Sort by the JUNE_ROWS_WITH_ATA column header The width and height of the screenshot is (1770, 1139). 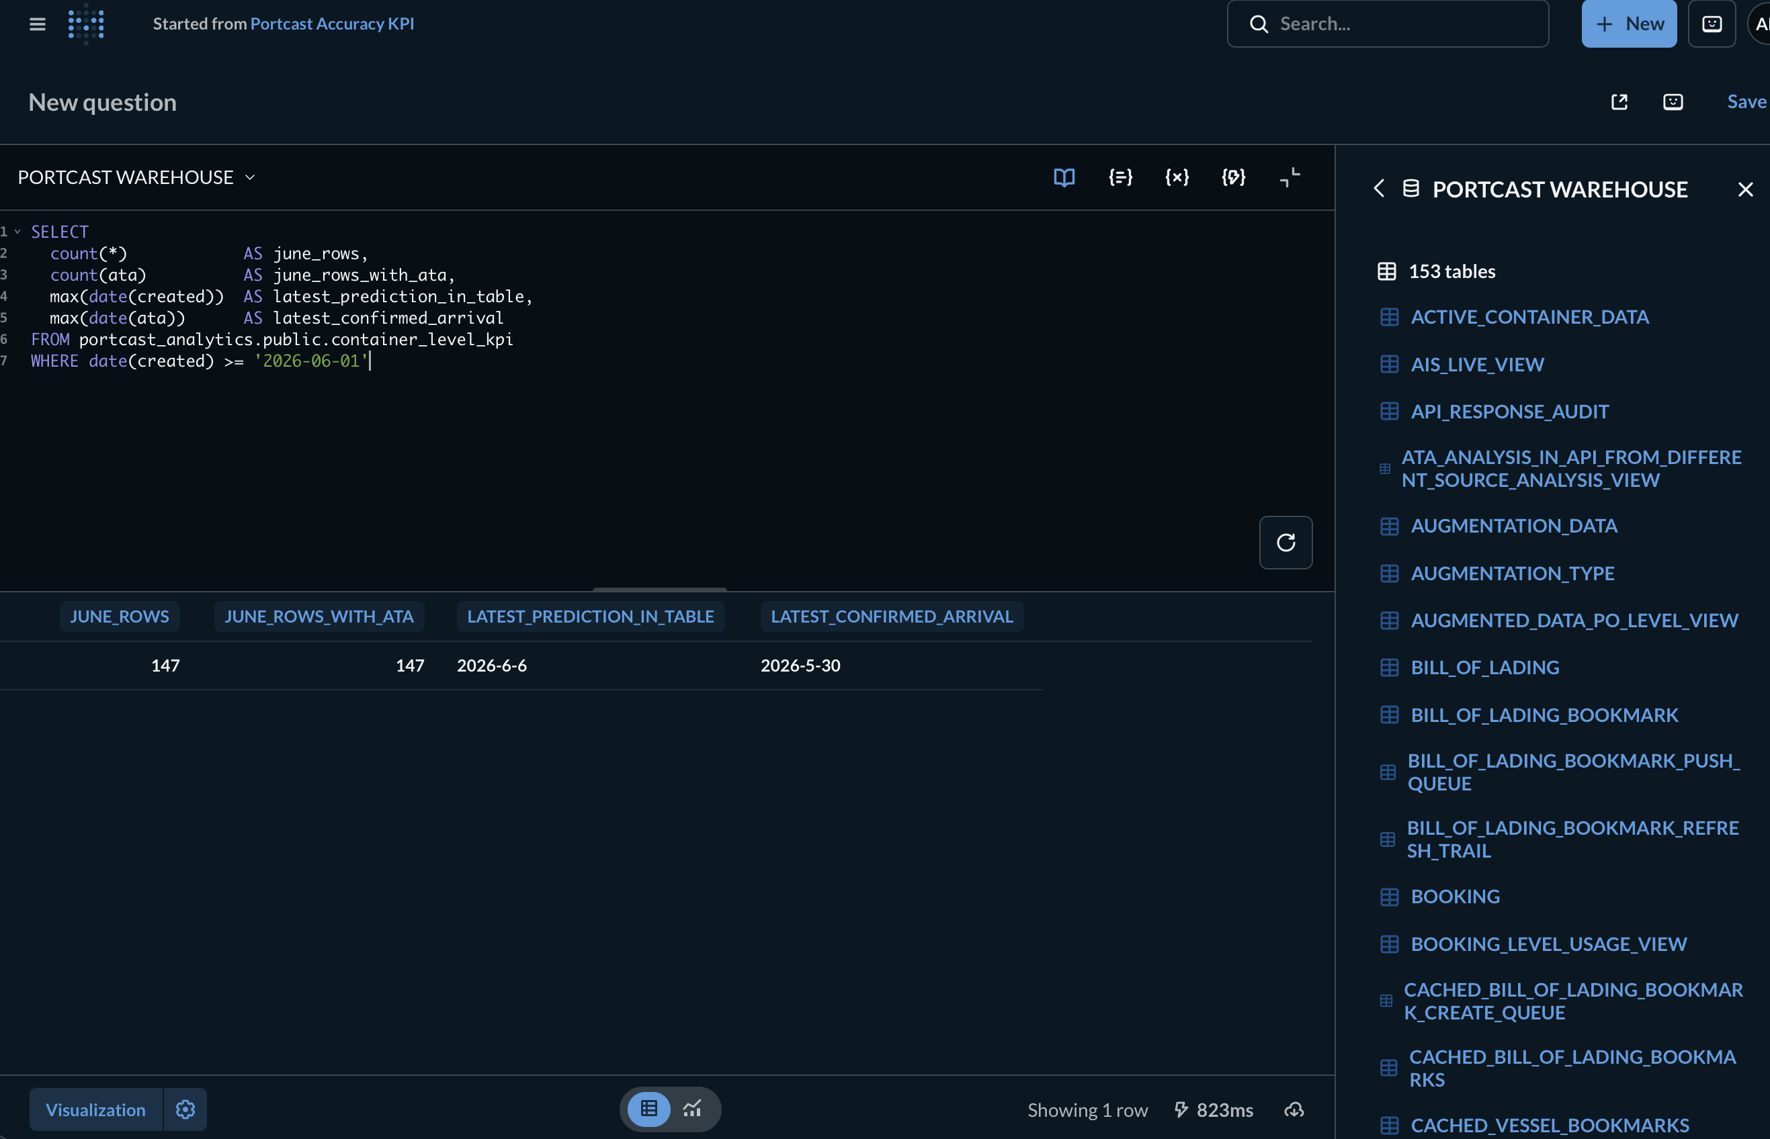[319, 616]
